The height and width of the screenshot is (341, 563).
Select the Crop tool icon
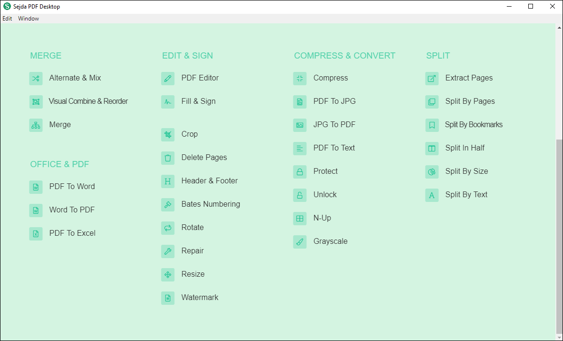[x=168, y=134]
